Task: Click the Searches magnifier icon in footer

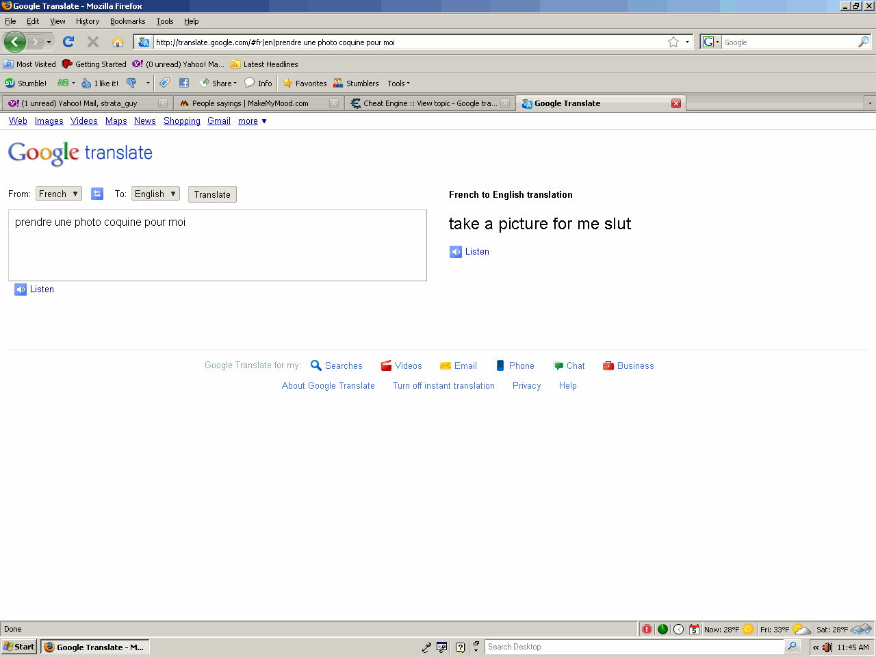Action: (315, 365)
